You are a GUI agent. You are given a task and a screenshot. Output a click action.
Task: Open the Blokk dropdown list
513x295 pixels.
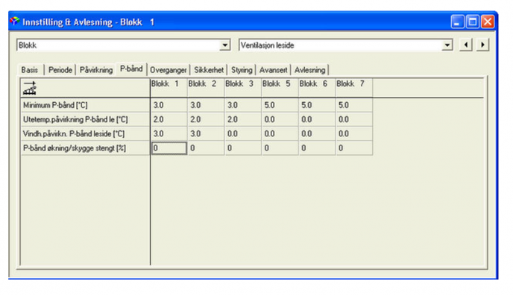point(224,45)
